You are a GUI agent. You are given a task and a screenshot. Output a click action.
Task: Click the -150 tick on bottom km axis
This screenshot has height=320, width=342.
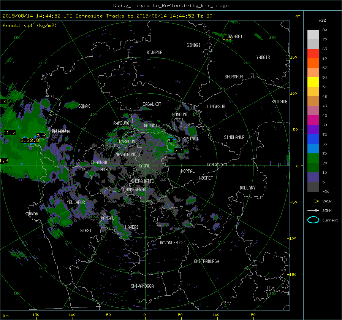(35, 315)
